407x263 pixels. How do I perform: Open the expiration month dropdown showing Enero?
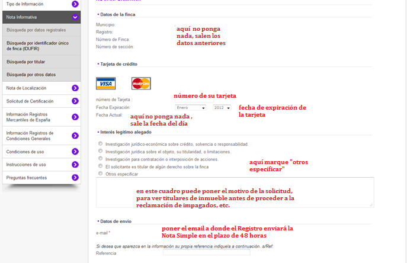[186, 108]
